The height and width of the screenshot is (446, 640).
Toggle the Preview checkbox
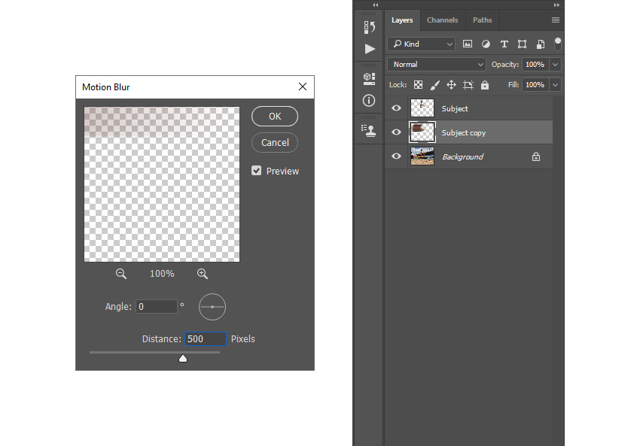tap(257, 171)
